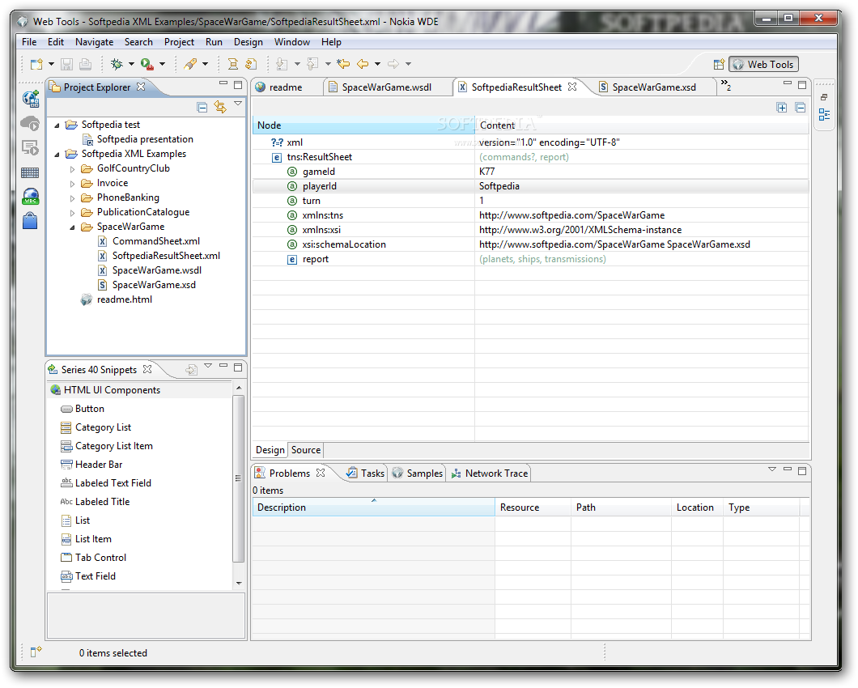Click the document with refresh arrows icon

click(x=251, y=64)
